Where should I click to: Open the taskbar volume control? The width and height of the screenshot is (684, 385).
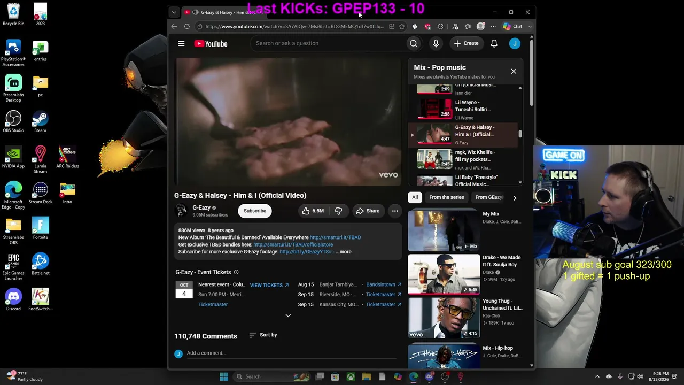tap(641, 376)
